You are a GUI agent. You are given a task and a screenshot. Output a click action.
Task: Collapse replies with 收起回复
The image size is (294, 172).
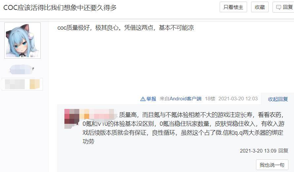click(x=278, y=99)
